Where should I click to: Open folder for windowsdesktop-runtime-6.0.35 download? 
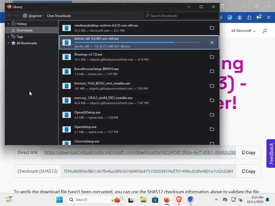tap(212, 28)
